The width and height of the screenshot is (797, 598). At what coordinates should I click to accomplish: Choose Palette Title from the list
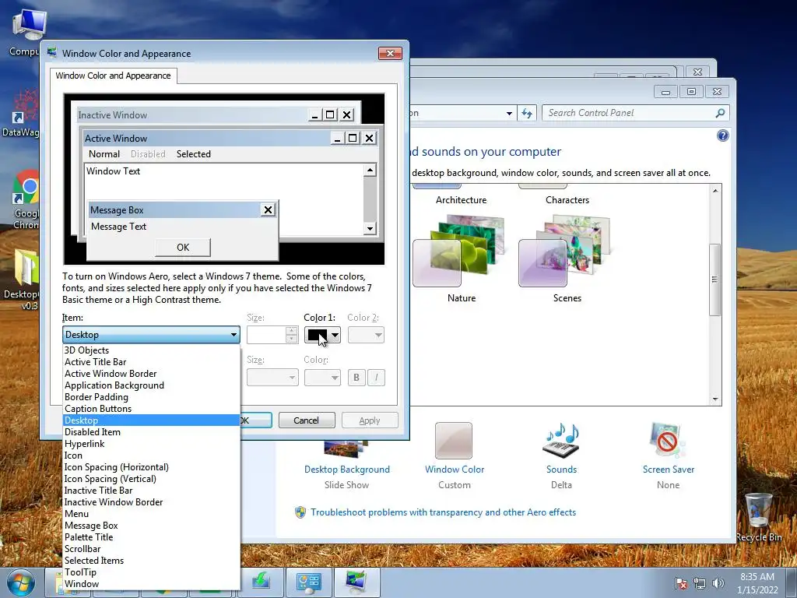tap(152, 537)
